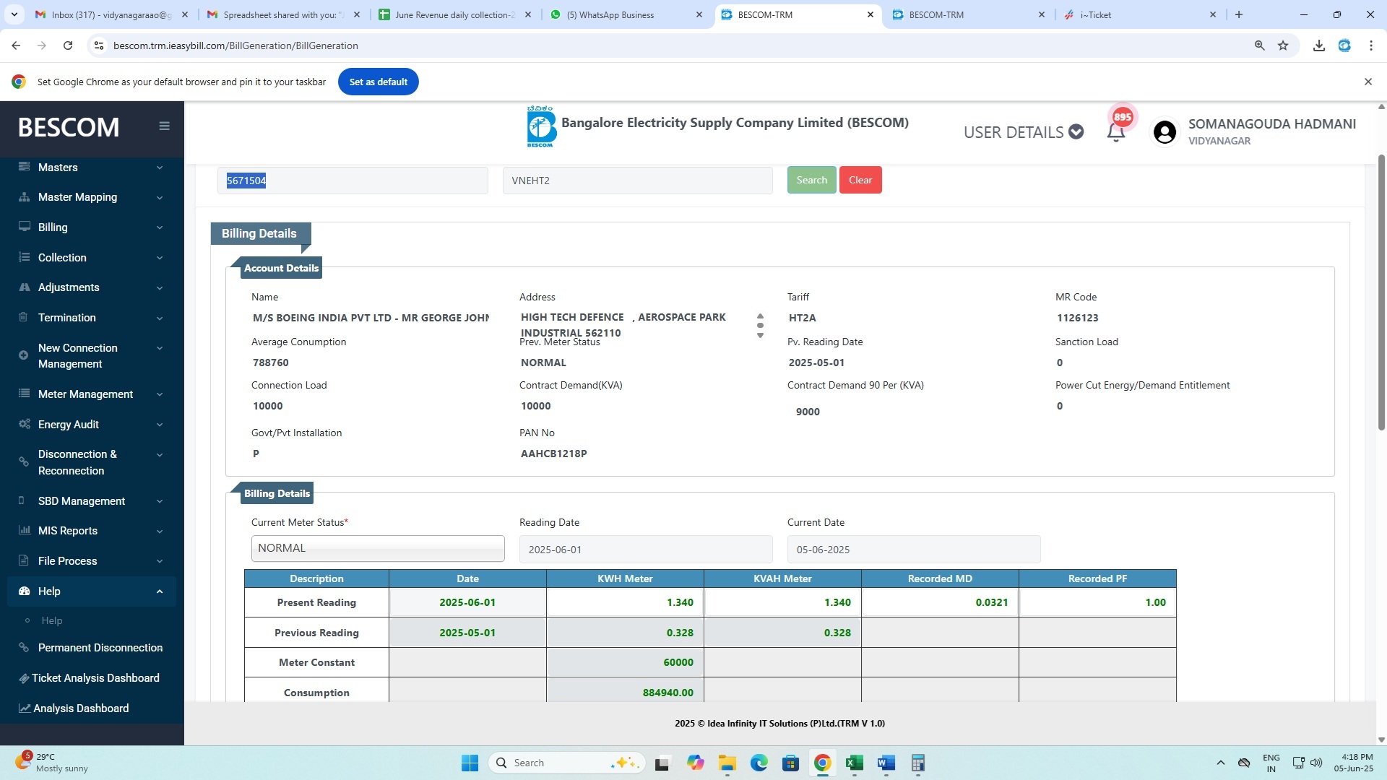Switch to the WhatsApp Business tab
This screenshot has width=1387, height=780.
point(626,14)
